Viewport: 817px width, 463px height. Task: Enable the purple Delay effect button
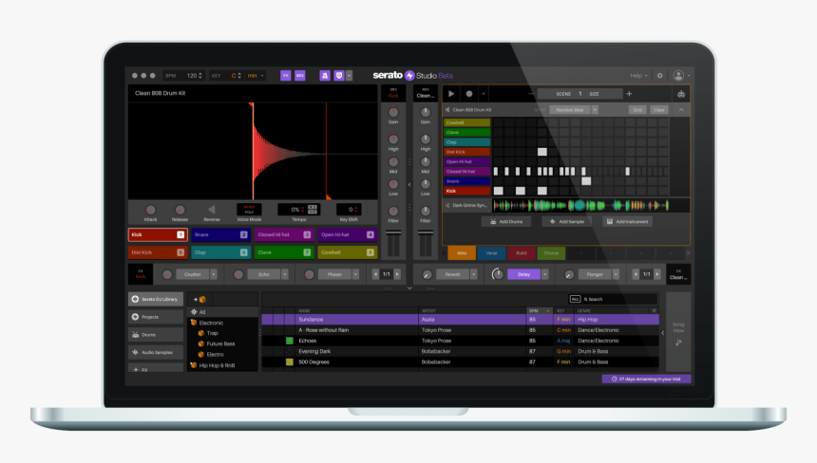coord(523,274)
